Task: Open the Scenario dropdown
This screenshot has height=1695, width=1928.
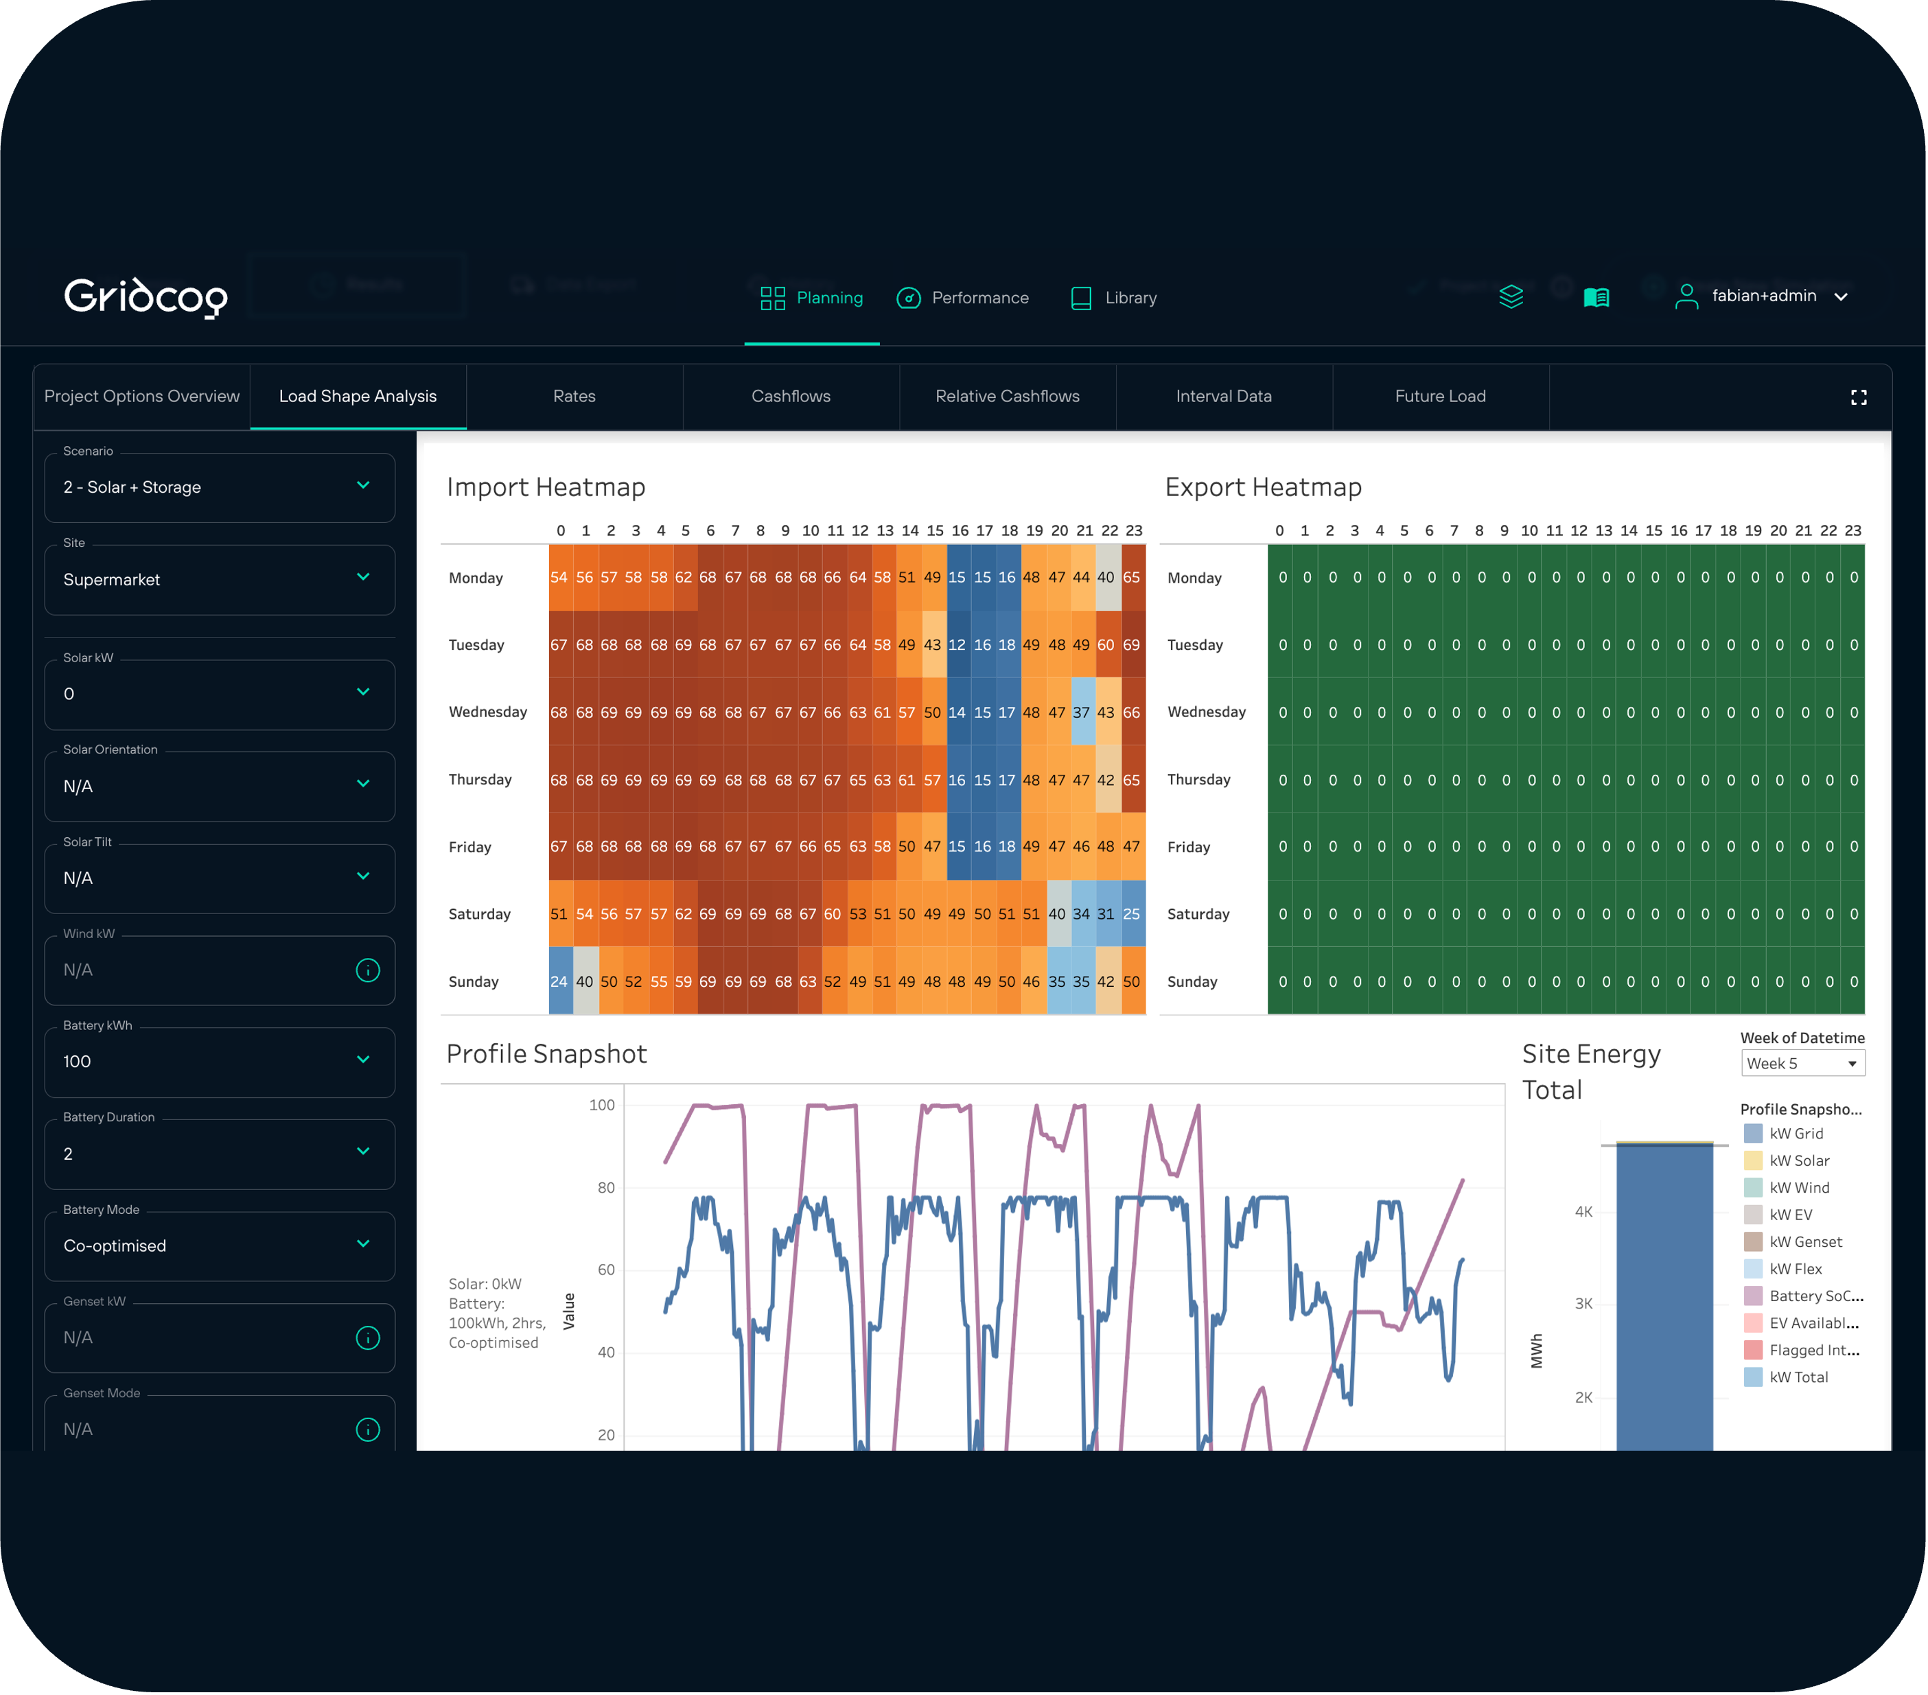Action: pos(219,488)
